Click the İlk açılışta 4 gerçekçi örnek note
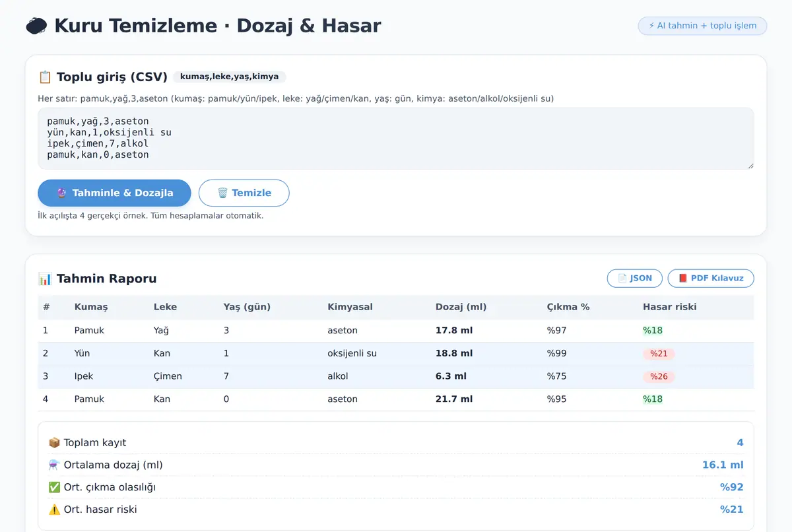792x532 pixels. click(x=150, y=216)
